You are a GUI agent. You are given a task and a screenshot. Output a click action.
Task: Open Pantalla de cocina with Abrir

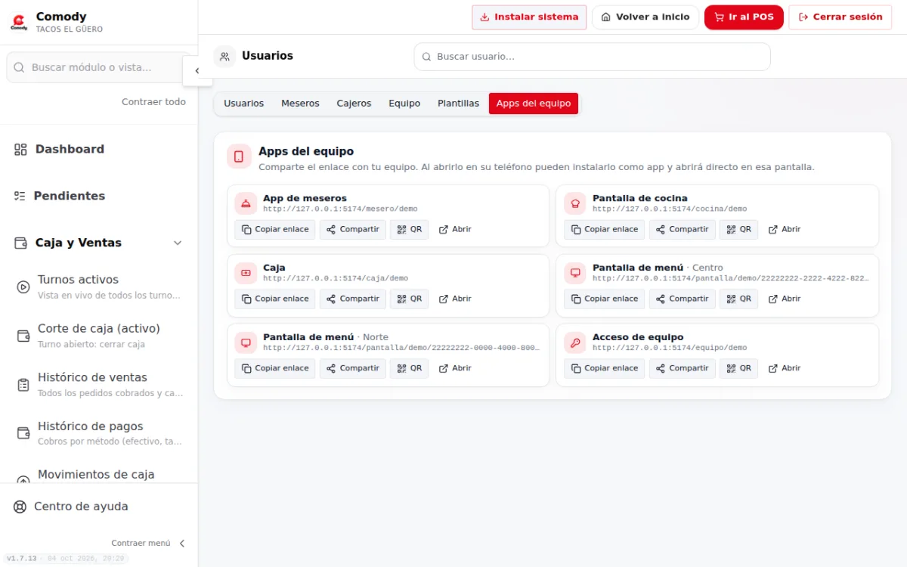[785, 230]
